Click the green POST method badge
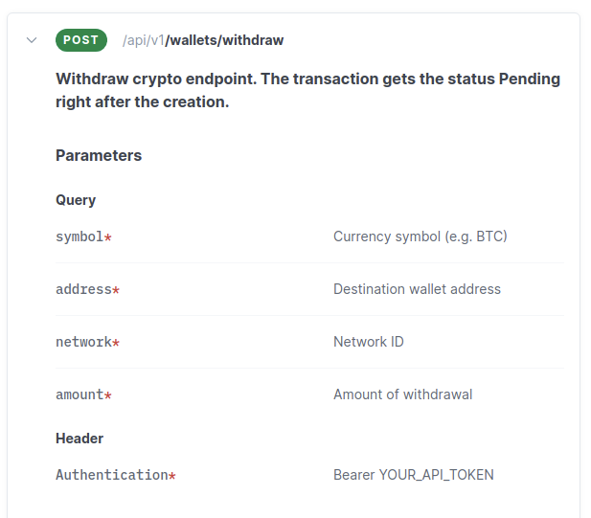 (81, 40)
